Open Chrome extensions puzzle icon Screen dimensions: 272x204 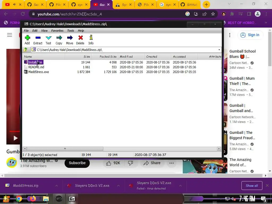pos(232,14)
